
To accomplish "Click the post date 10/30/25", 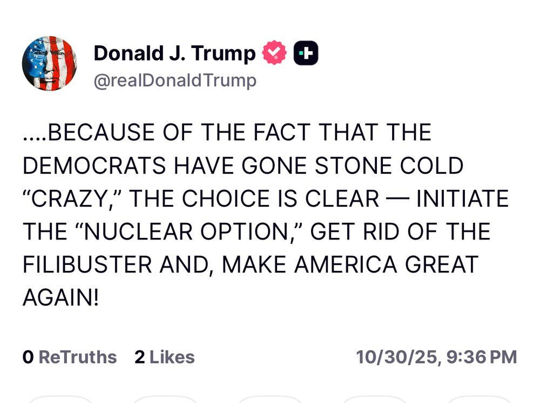I will point(397,357).
